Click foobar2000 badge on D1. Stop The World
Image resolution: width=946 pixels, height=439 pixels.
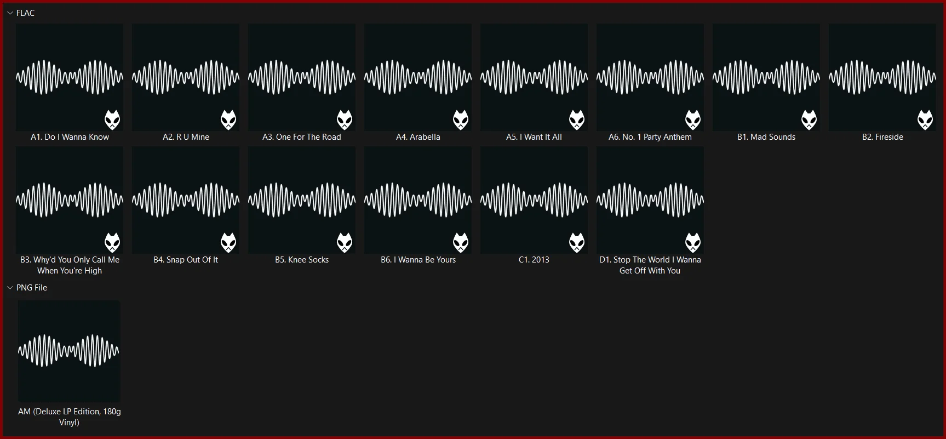click(693, 242)
